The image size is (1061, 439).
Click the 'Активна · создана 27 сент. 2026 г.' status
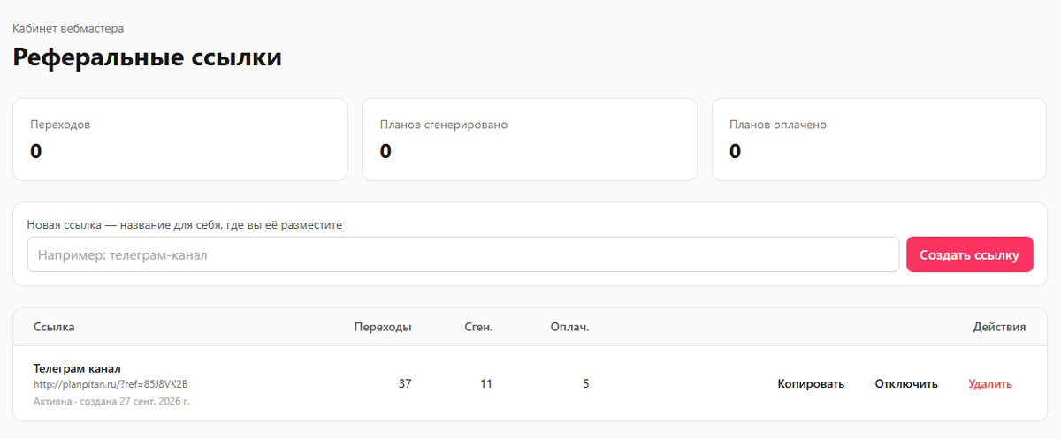(111, 401)
